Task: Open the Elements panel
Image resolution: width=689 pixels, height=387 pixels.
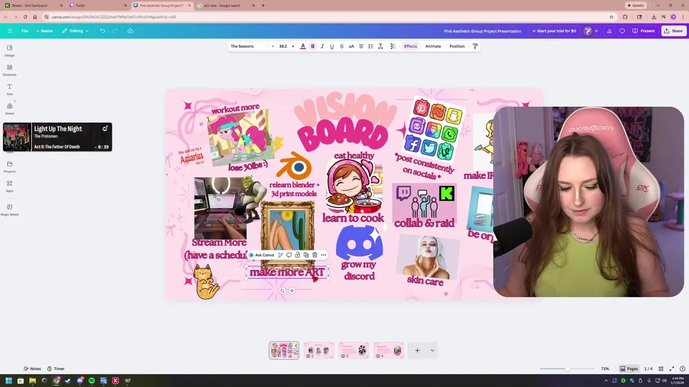Action: tap(10, 70)
